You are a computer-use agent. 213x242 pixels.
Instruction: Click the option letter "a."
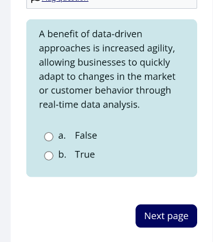point(62,136)
